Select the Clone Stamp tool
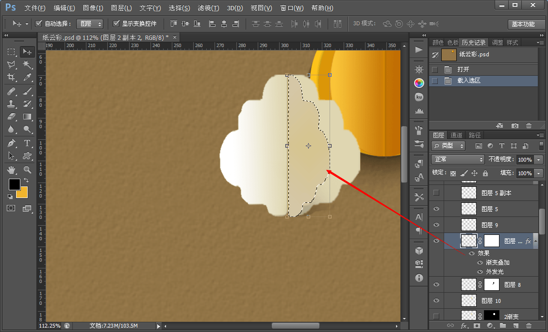 coord(11,104)
